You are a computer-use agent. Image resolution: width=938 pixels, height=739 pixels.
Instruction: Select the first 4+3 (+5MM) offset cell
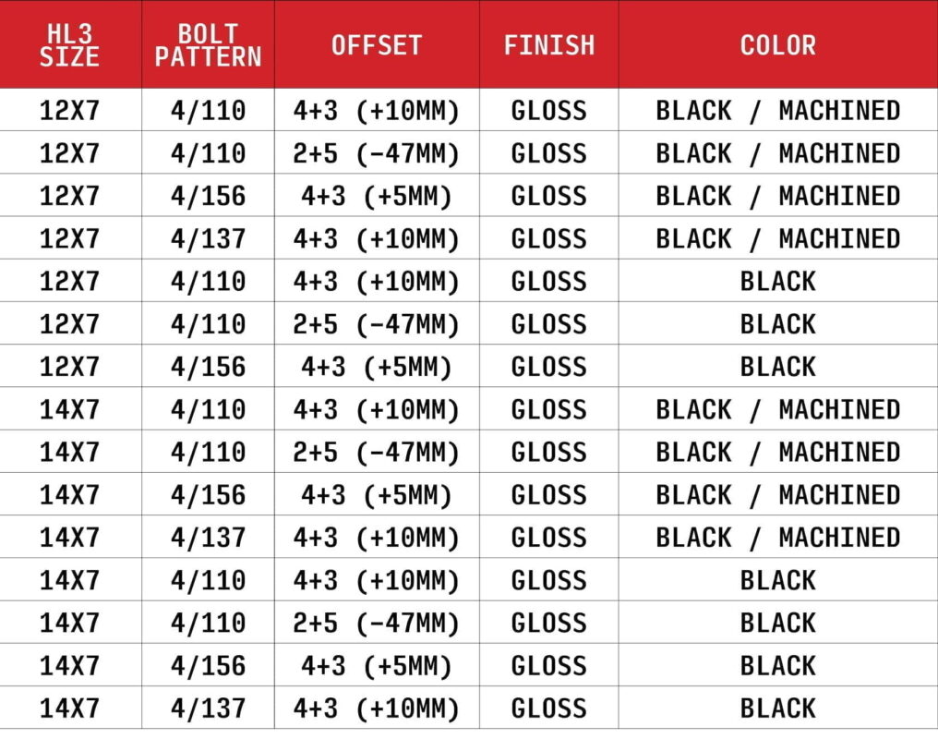pyautogui.click(x=377, y=197)
